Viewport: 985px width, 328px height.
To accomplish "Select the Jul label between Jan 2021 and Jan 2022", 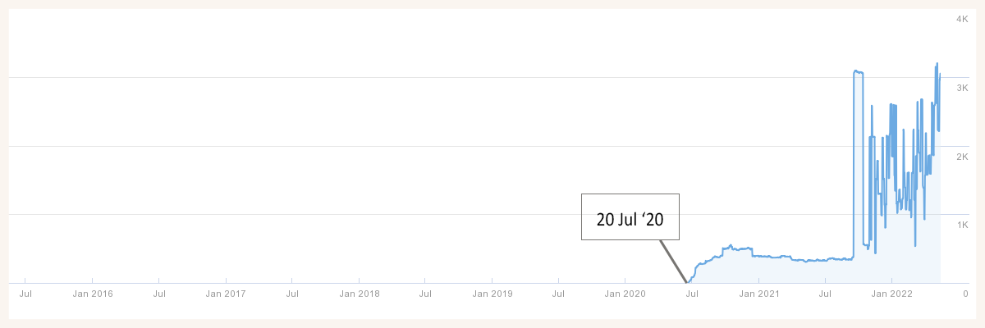I will 825,293.
